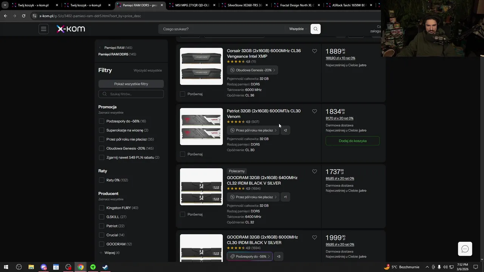The image size is (484, 272).
Task: Open 'Przez pół roku nie płacisz' on Patriot
Action: (x=253, y=130)
